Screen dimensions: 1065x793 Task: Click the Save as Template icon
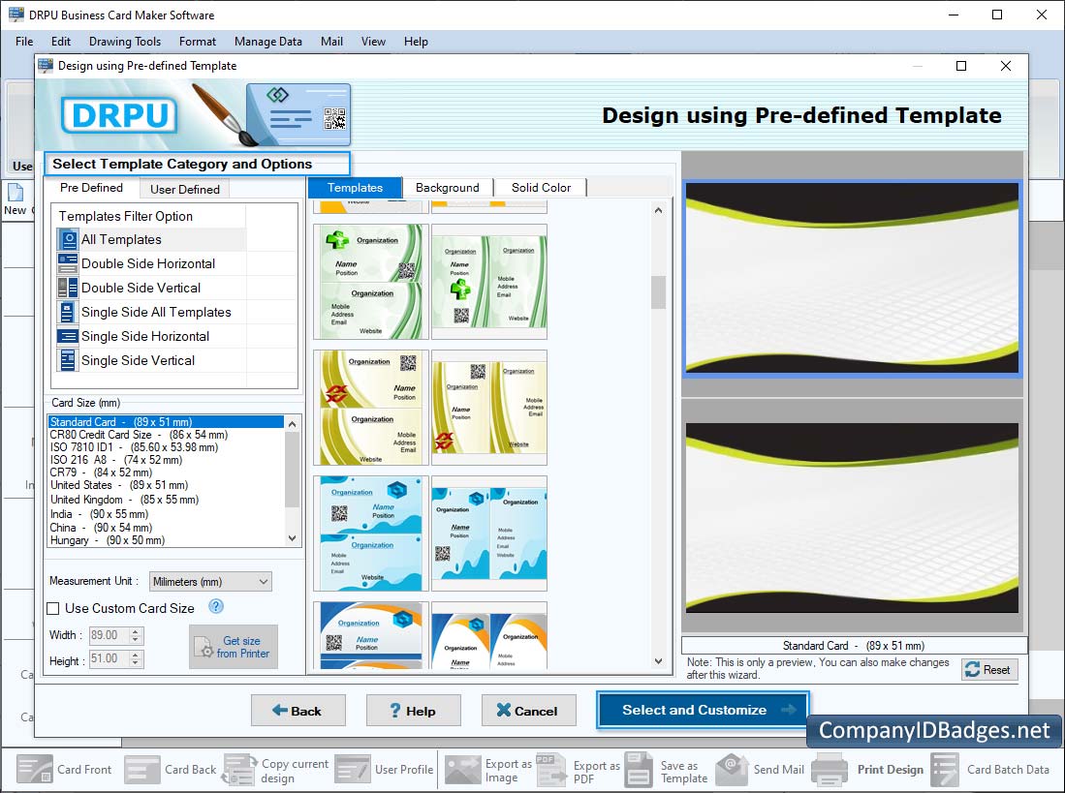pyautogui.click(x=639, y=769)
